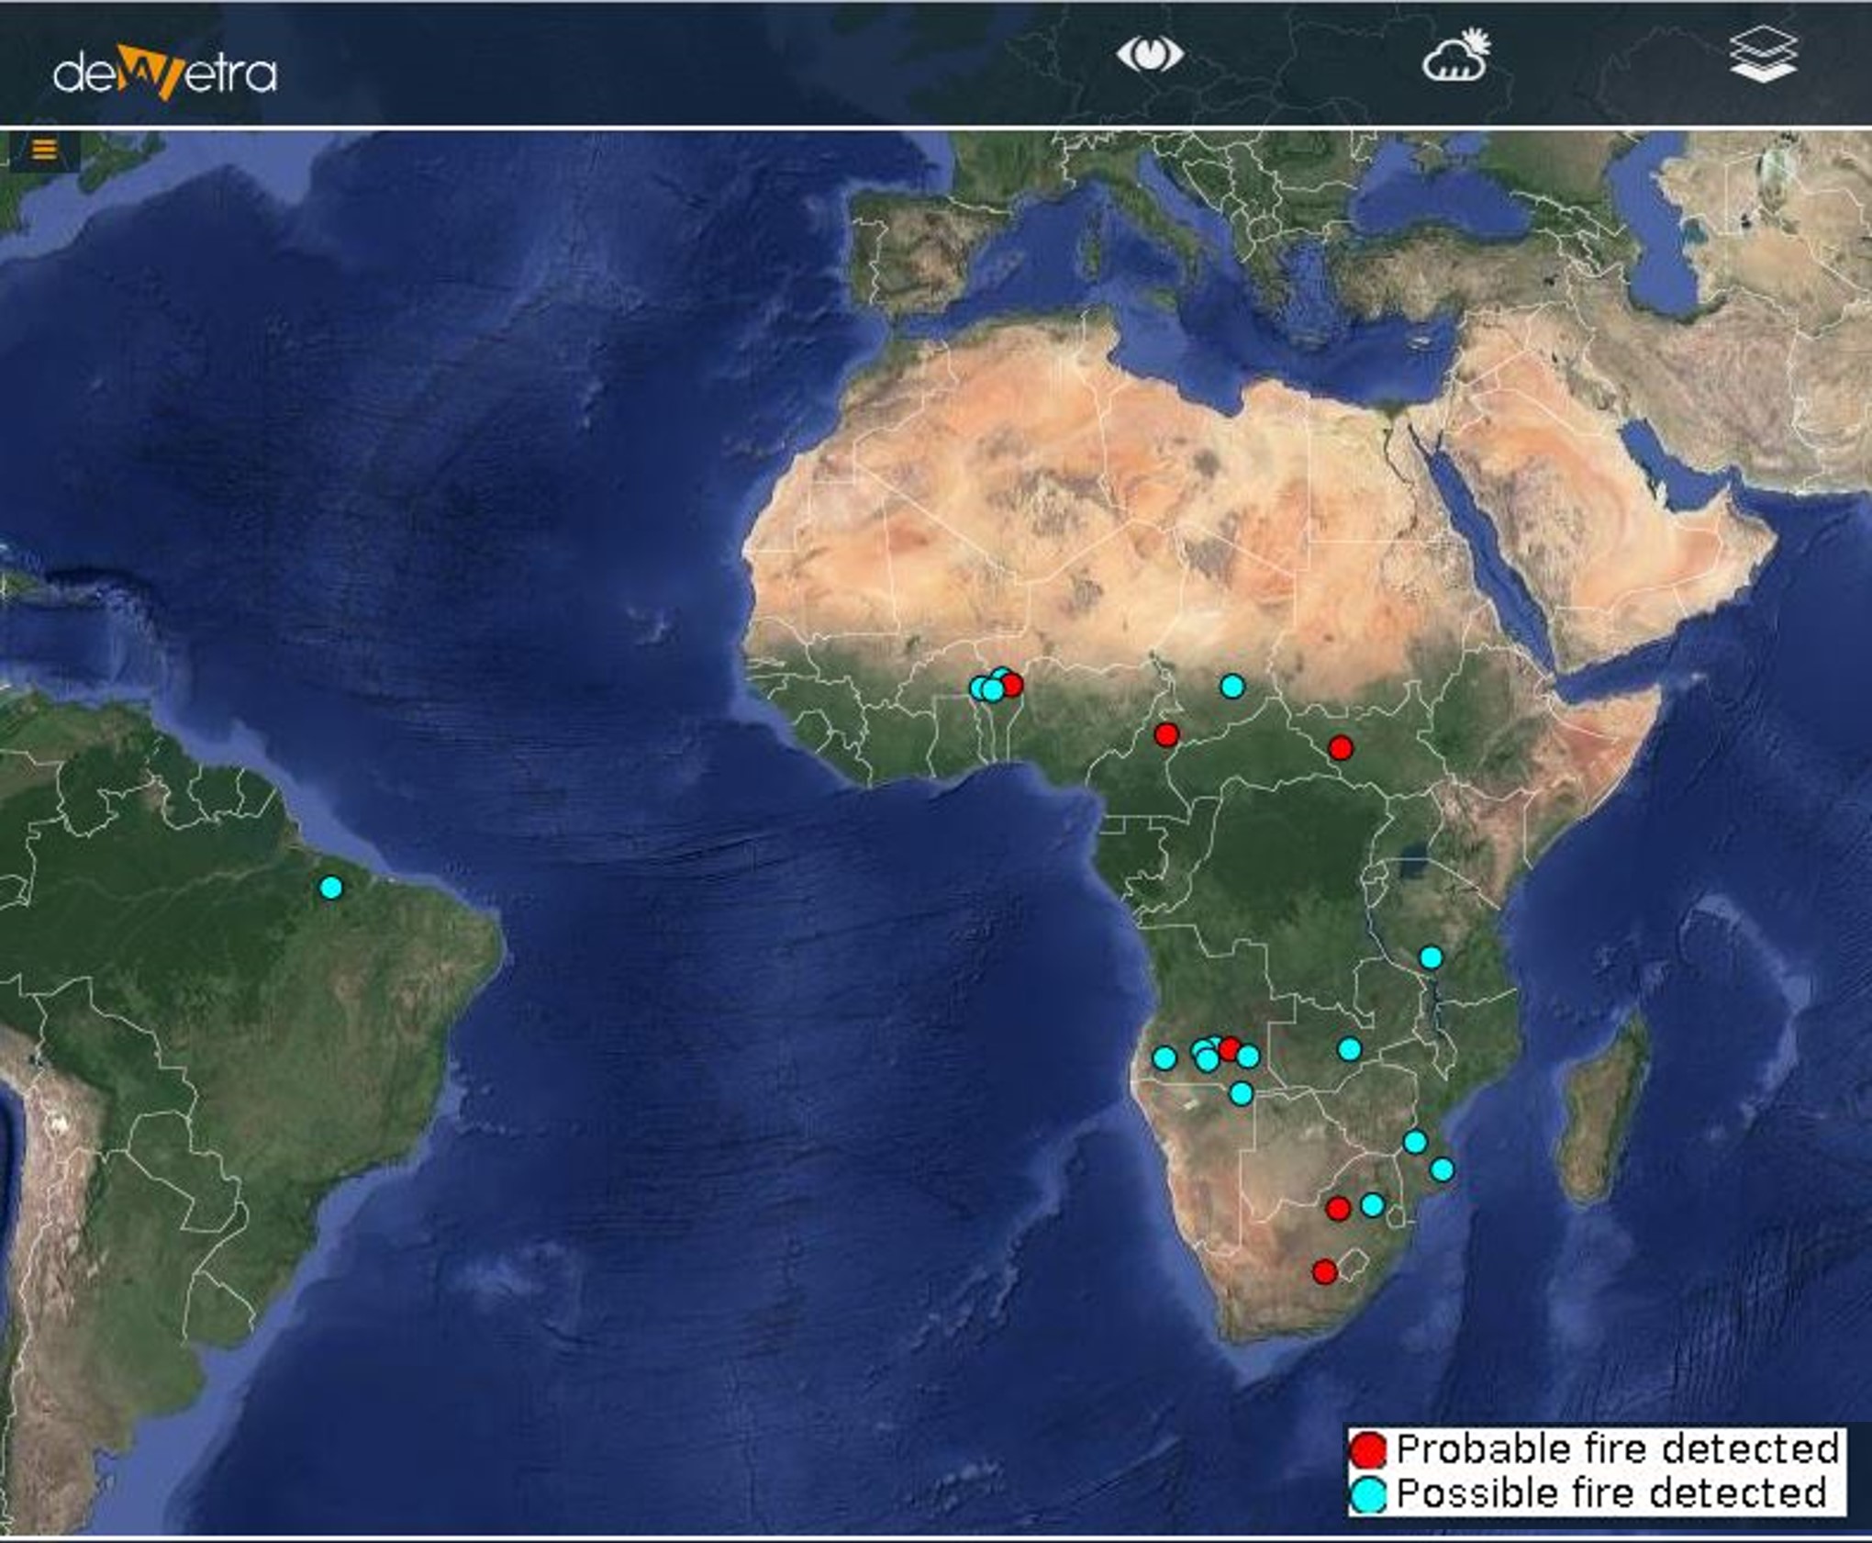Viewport: 1872px width, 1543px height.
Task: Select the lone cyan marker in Zambia
Action: 1349,1048
